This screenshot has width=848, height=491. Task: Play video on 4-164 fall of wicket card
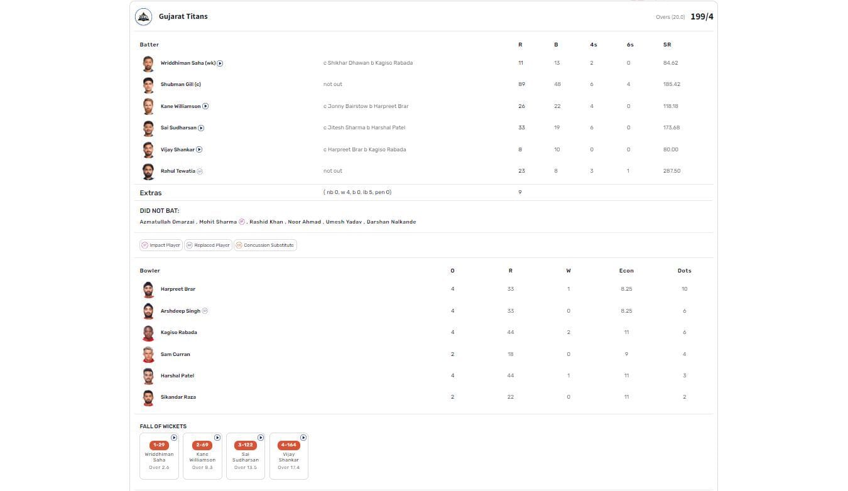[303, 438]
